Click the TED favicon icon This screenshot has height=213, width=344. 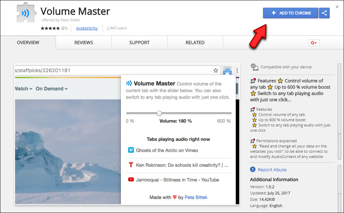(131, 165)
